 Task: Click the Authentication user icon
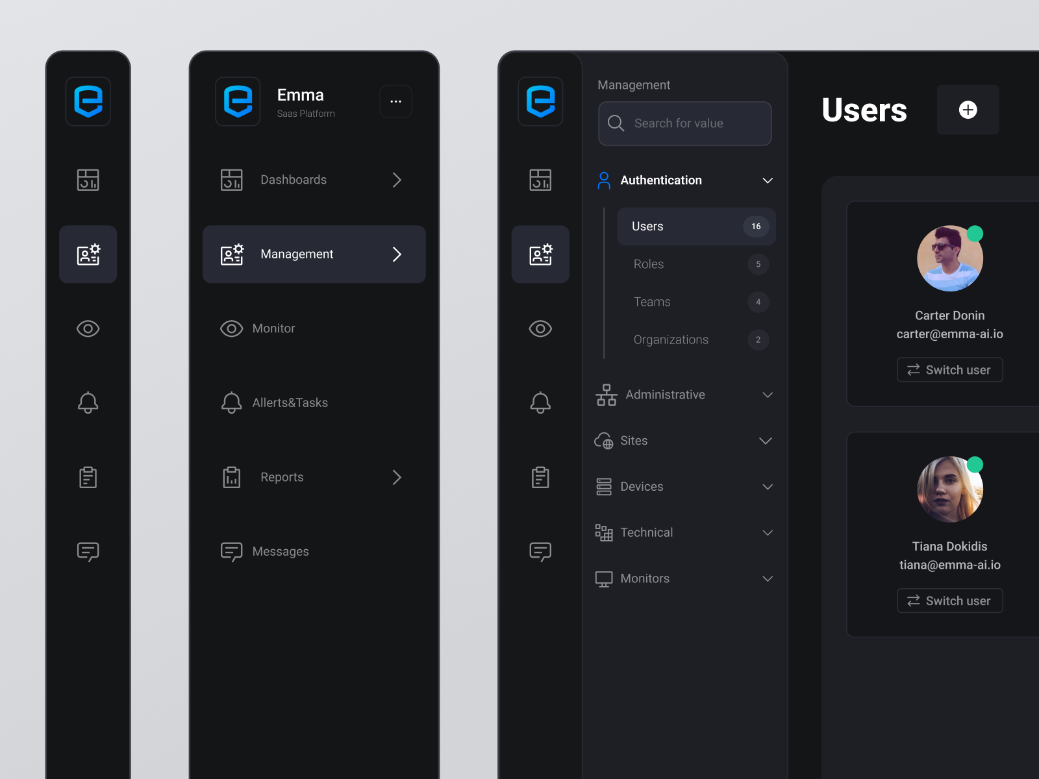[x=604, y=180]
